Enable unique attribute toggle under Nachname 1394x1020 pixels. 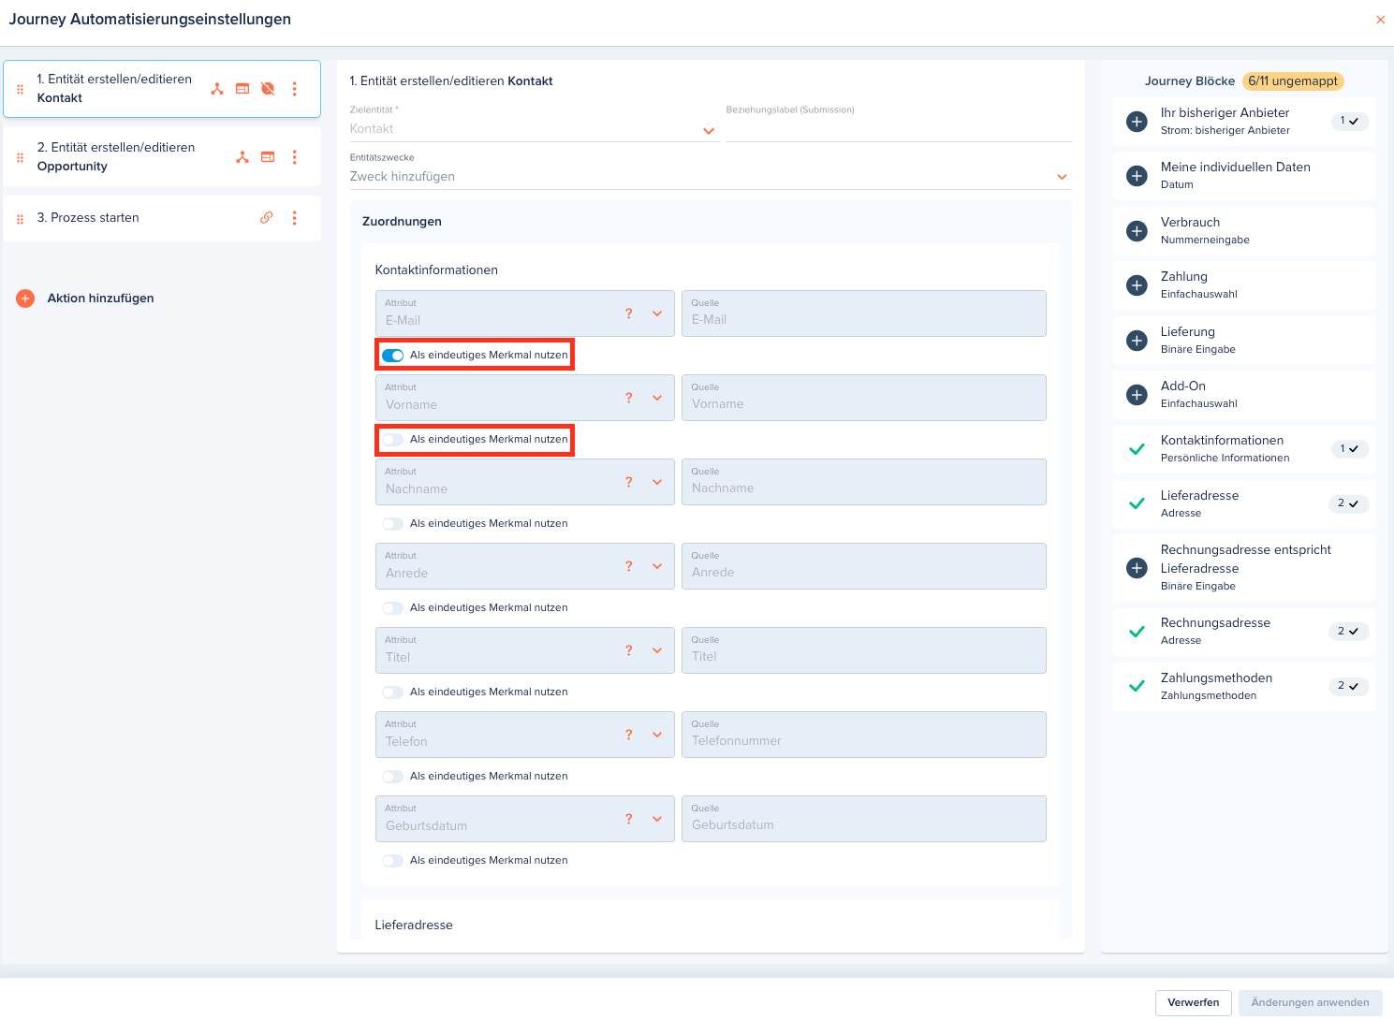coord(392,524)
